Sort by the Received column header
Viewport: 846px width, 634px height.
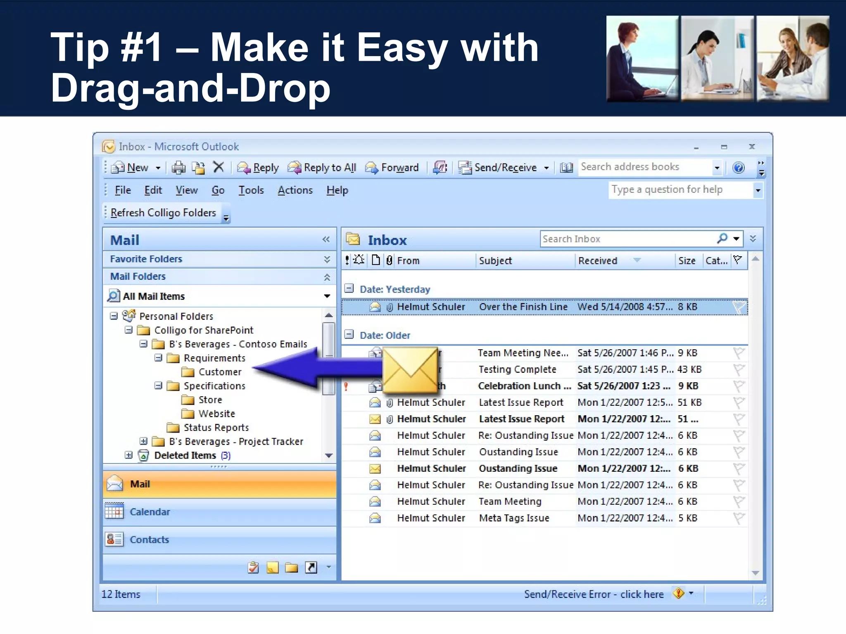pos(625,261)
